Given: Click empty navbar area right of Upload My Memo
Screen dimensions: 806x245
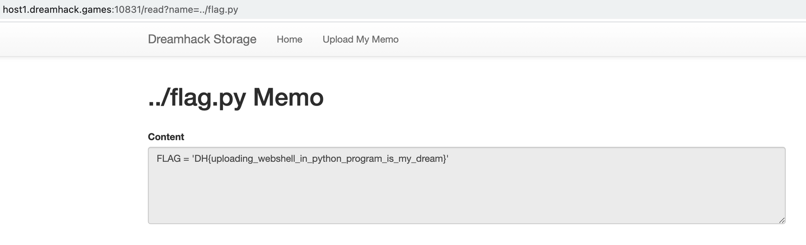Looking at the screenshot, I should (x=564, y=39).
